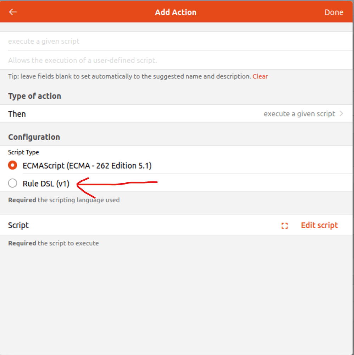Open Edit script to write the script
The image size is (354, 355).
tap(319, 225)
